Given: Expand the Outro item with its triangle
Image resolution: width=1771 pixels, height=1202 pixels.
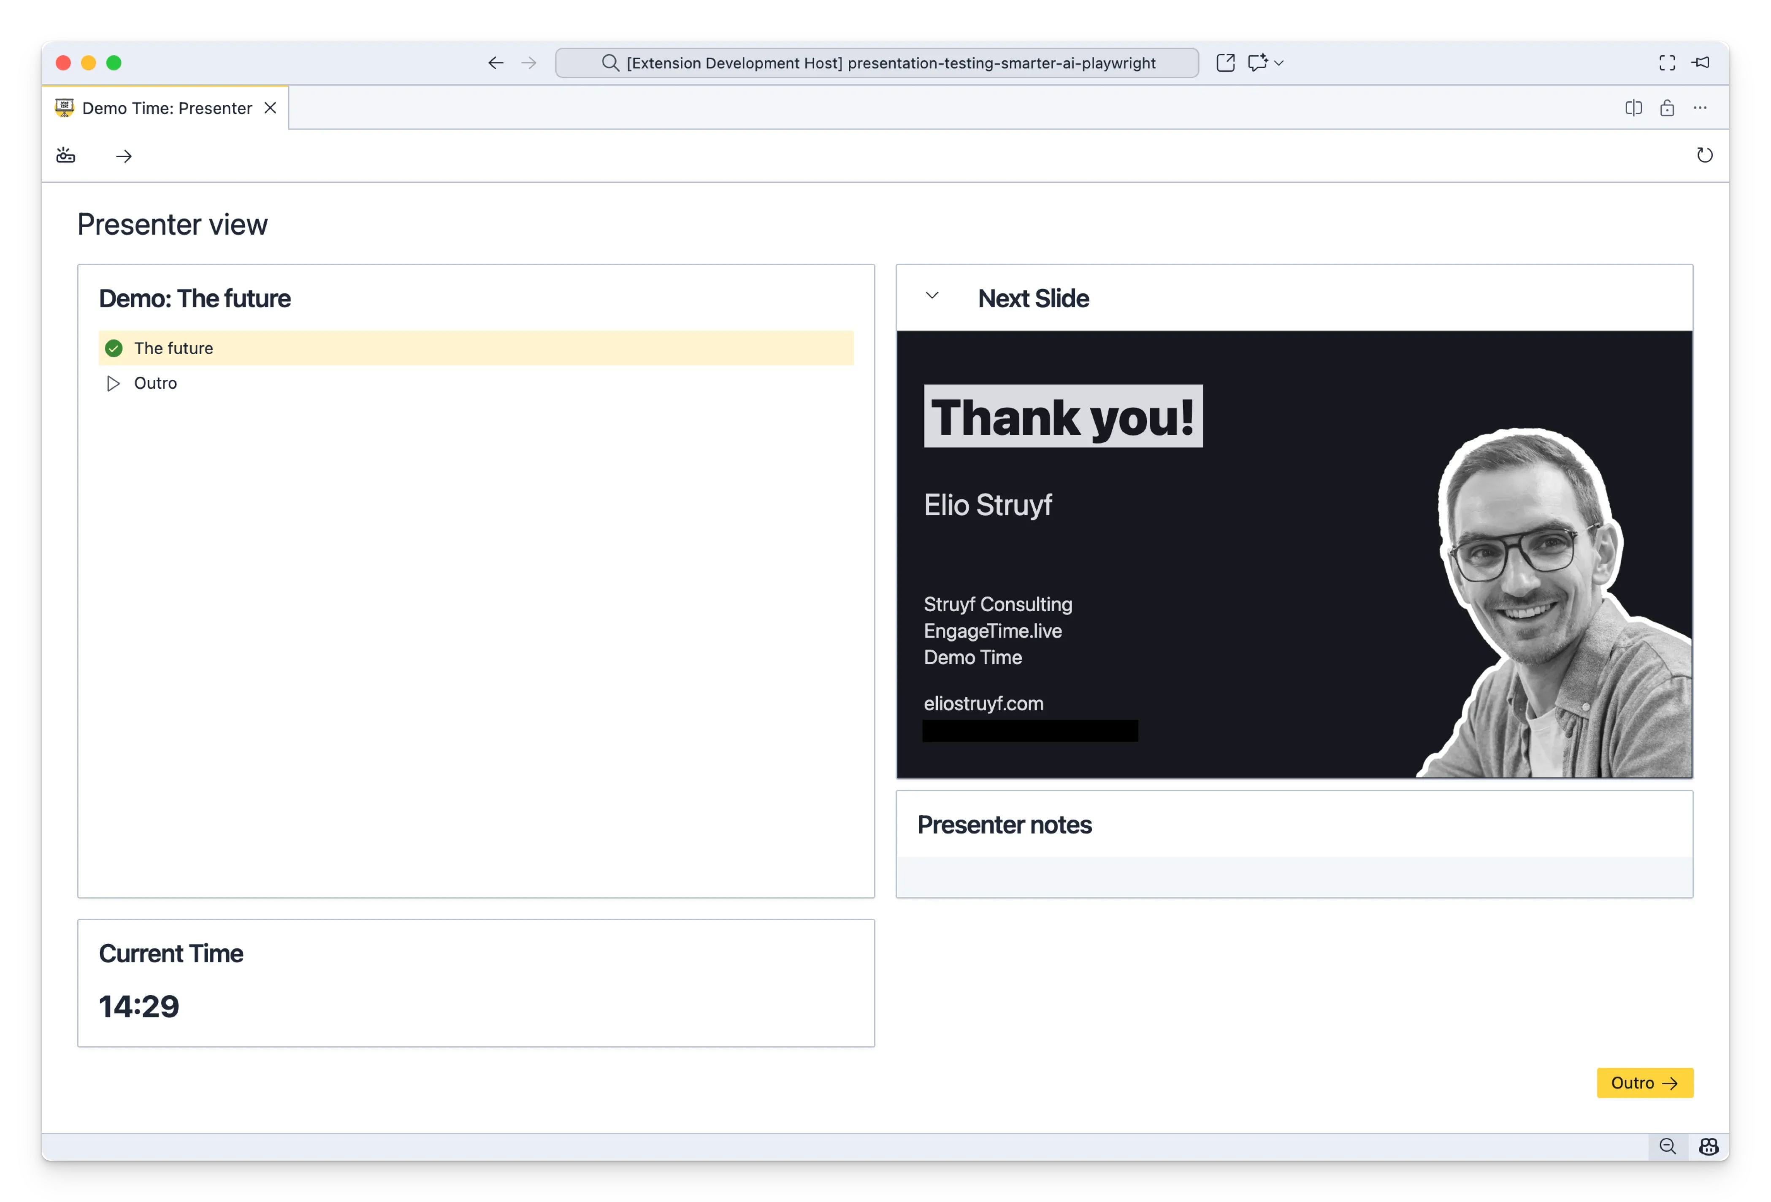Looking at the screenshot, I should [113, 383].
